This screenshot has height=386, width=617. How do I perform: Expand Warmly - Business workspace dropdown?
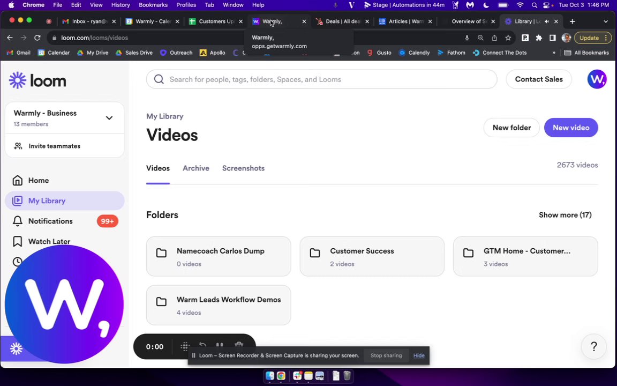[109, 118]
